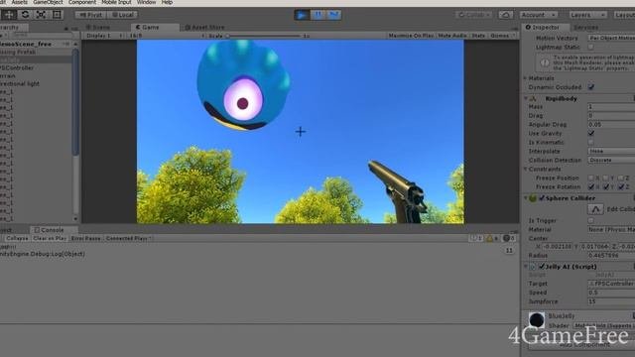Select the Scale transform tool

point(41,15)
